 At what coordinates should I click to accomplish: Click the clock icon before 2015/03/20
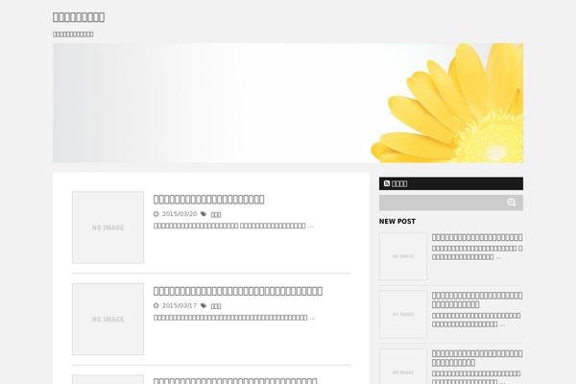(156, 214)
